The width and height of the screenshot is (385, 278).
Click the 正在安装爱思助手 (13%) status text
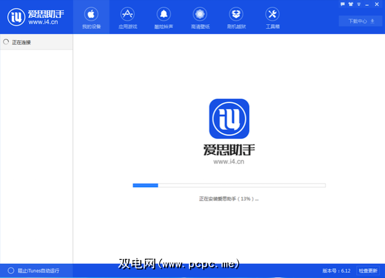pyautogui.click(x=229, y=199)
